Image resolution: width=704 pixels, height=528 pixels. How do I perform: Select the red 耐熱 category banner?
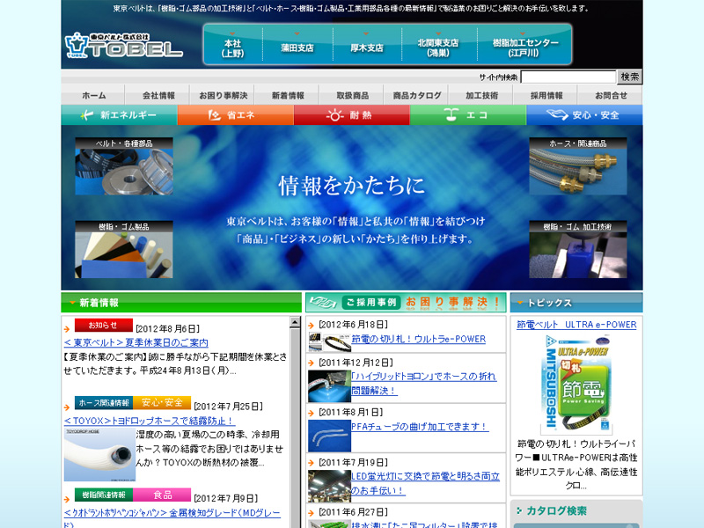[x=352, y=115]
